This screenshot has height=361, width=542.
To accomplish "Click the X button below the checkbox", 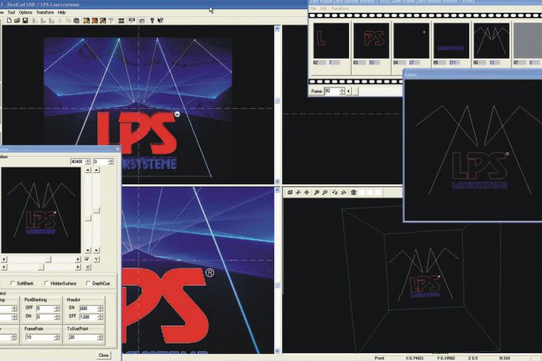I will pos(88,267).
